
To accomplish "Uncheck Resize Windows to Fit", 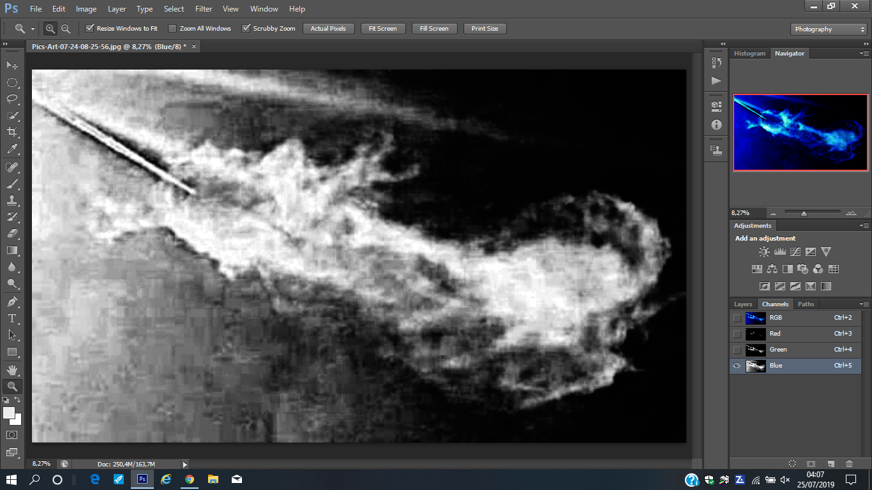I will click(90, 29).
